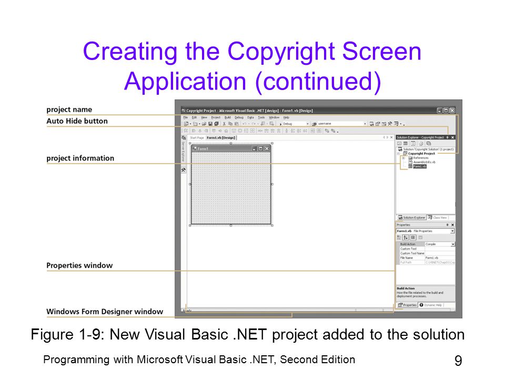This screenshot has height=379, width=505.
Task: Close the Solution Explorer window
Action: (452, 137)
